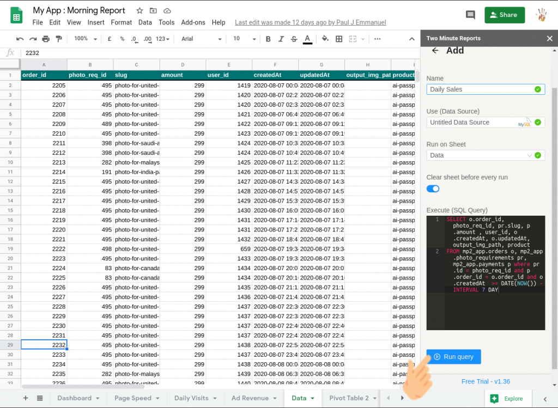Click the undo arrow in toolbar
Viewport: 558px width, 408px height.
[x=20, y=39]
